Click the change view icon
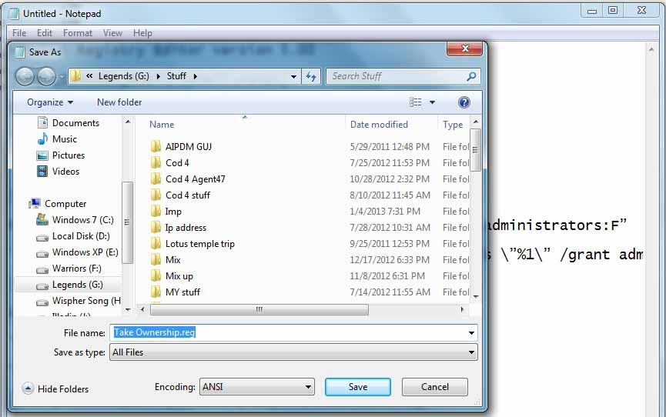The image size is (666, 417). (x=416, y=102)
